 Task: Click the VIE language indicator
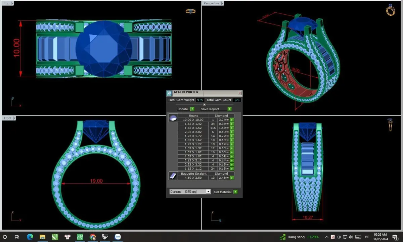[x=367, y=237]
